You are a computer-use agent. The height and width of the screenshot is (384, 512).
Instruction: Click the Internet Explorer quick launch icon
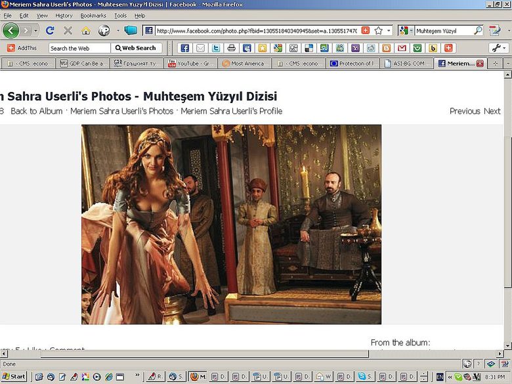tap(108, 377)
